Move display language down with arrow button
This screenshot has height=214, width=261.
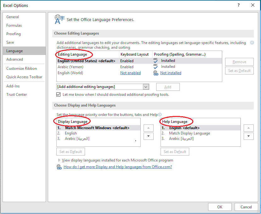[149, 136]
